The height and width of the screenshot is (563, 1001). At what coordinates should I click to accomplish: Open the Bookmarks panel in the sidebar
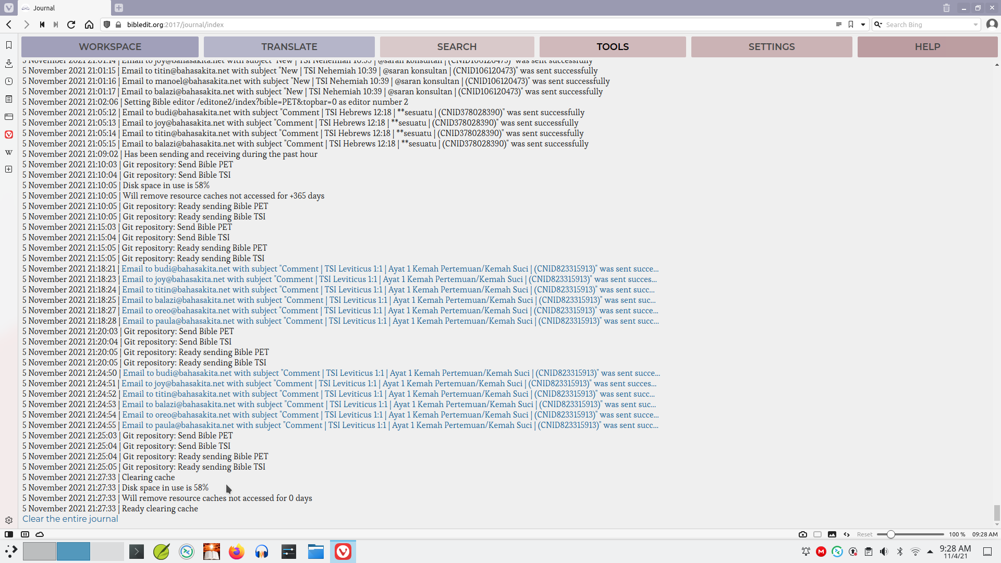click(8, 44)
